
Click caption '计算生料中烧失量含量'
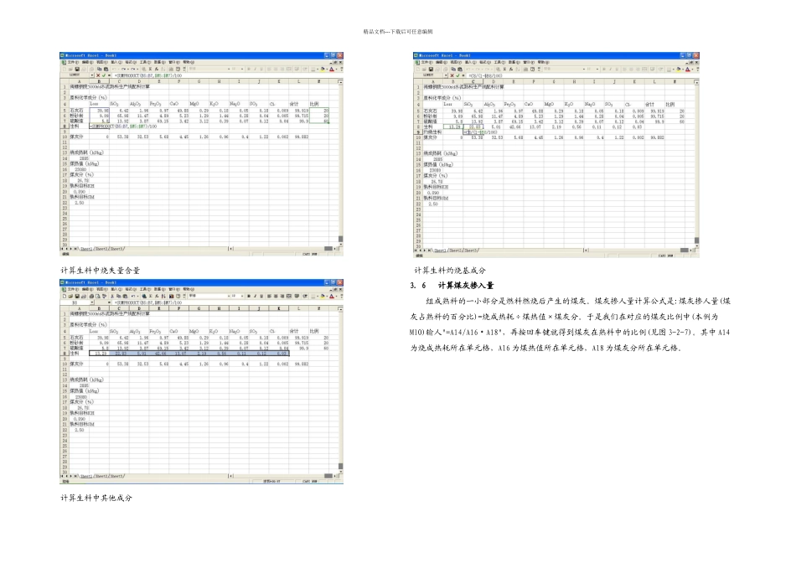point(100,271)
